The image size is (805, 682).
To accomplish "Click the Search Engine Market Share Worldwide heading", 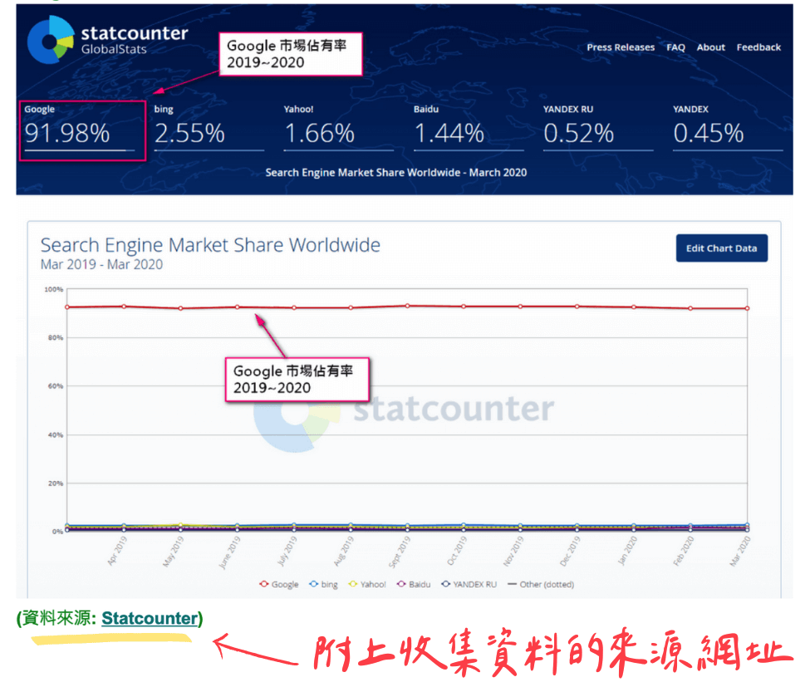I will click(210, 245).
